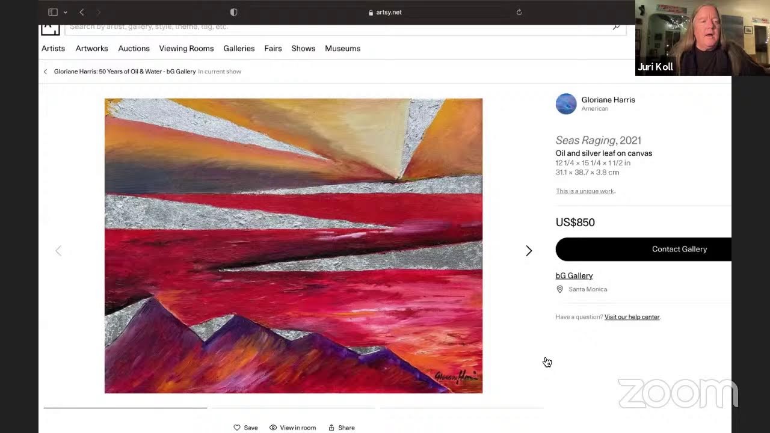
Task: Open the Gloriane Harris show breadcrumb link
Action: (125, 72)
